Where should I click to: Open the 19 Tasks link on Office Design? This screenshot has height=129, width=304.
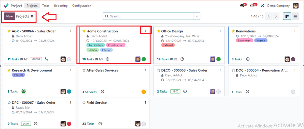coord(163,59)
